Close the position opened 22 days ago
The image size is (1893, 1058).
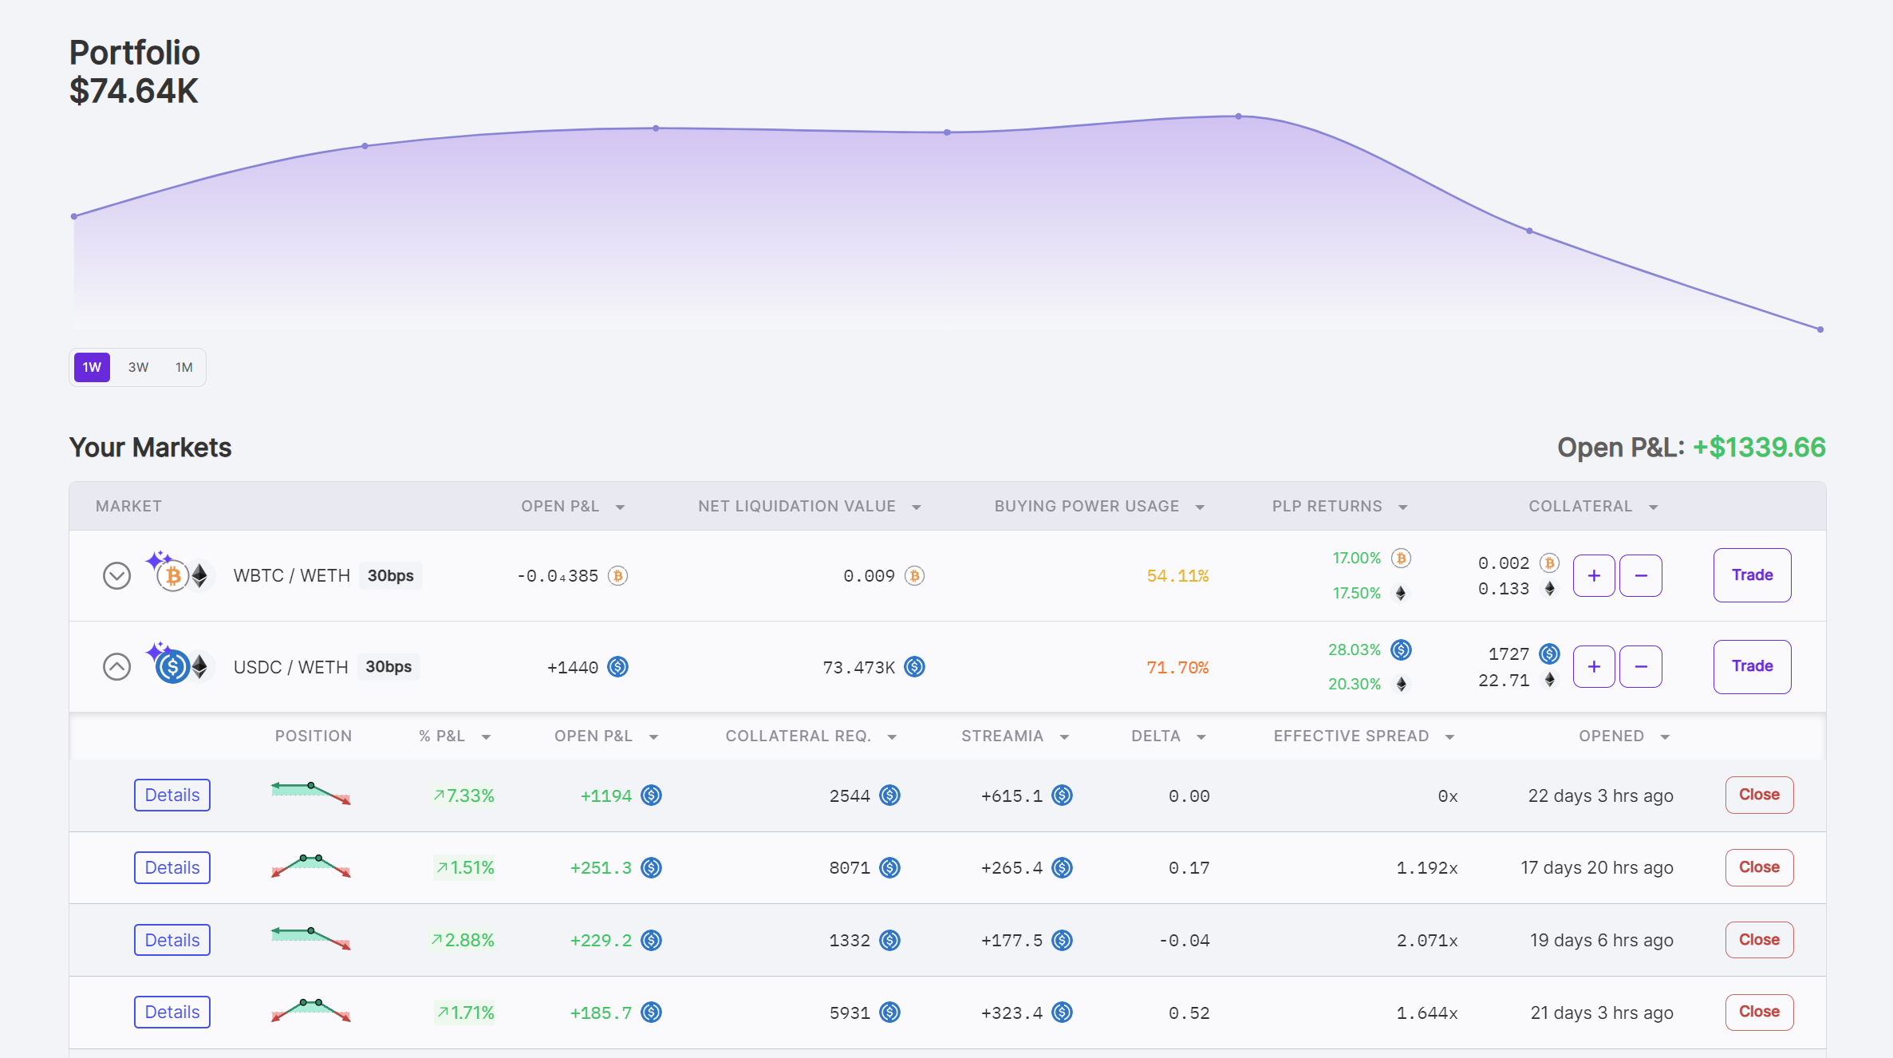coord(1759,795)
